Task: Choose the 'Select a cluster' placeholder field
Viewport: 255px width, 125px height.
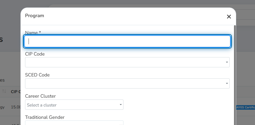Action: pyautogui.click(x=74, y=105)
